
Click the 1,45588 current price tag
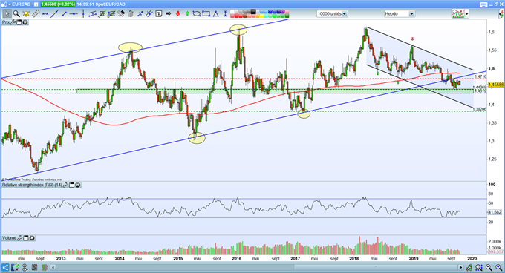click(496, 85)
